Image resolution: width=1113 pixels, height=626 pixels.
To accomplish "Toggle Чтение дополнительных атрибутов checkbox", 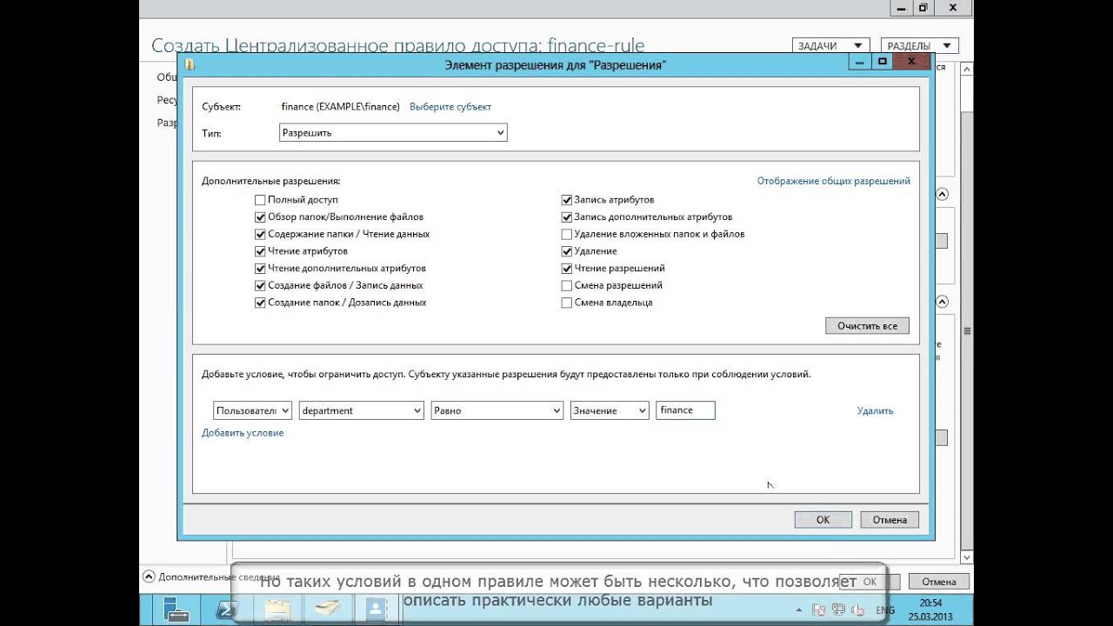I will tap(260, 269).
